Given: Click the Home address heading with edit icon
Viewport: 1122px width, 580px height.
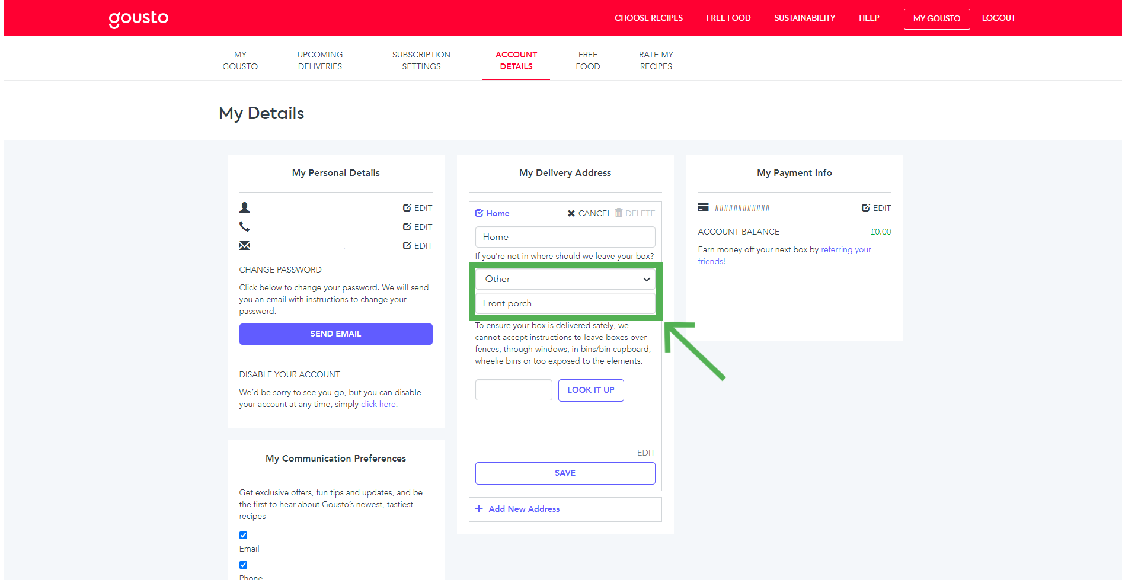Looking at the screenshot, I should (x=492, y=213).
